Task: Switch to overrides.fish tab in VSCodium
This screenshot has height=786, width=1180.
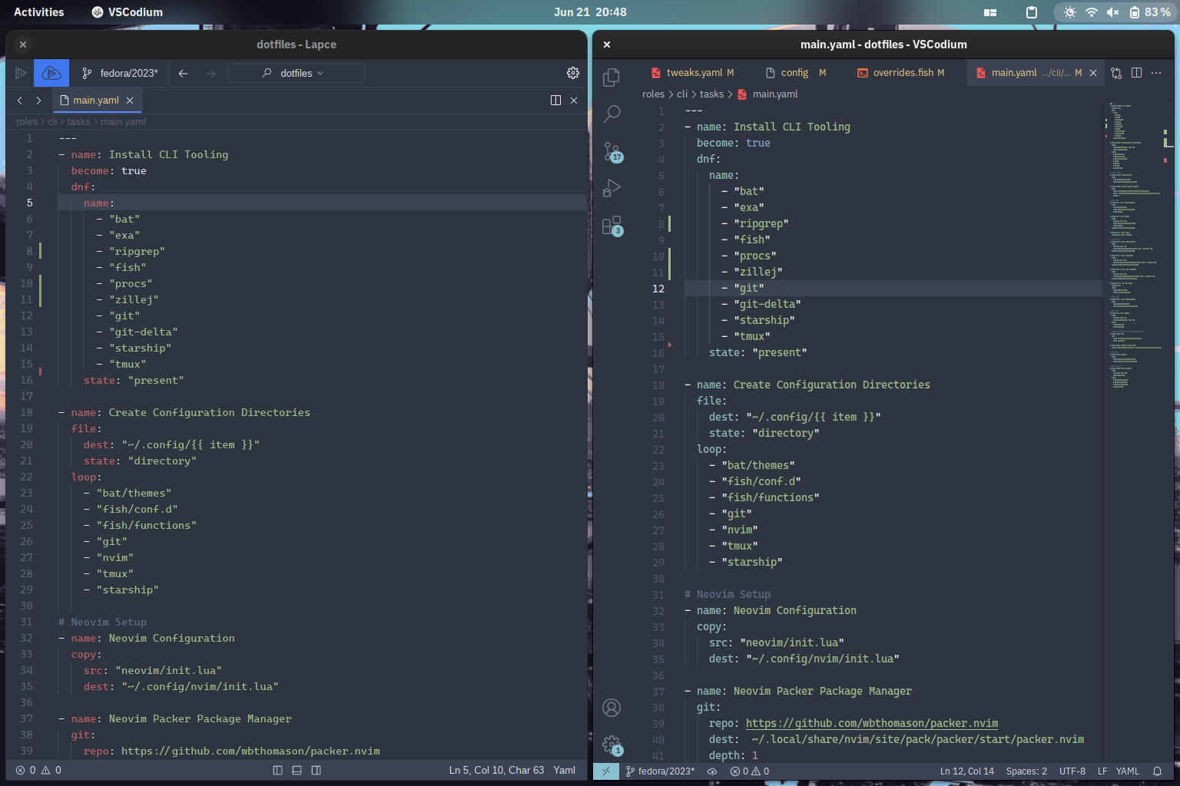Action: click(x=901, y=73)
